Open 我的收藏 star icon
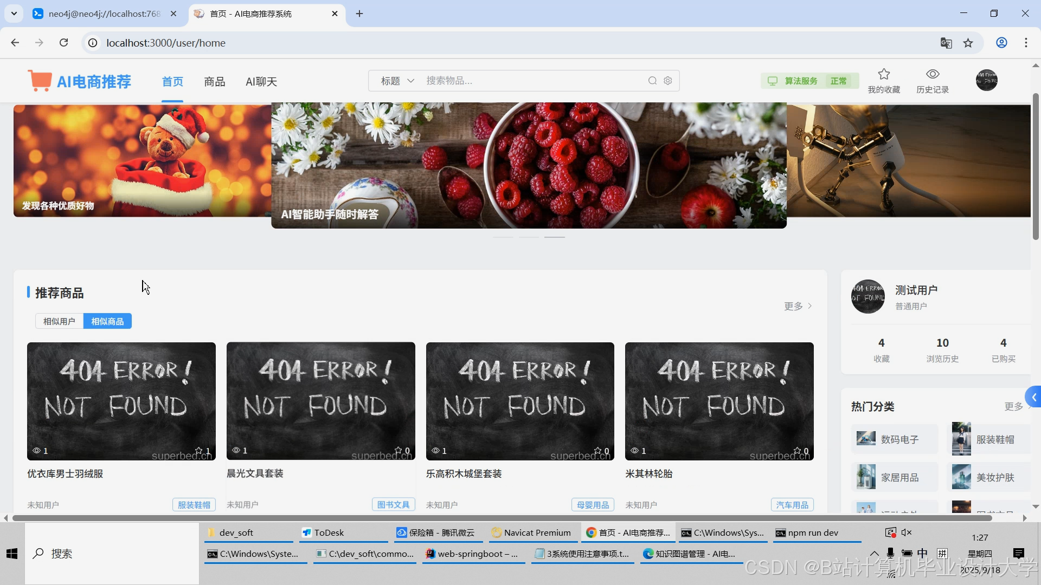This screenshot has width=1041, height=585. click(x=884, y=74)
